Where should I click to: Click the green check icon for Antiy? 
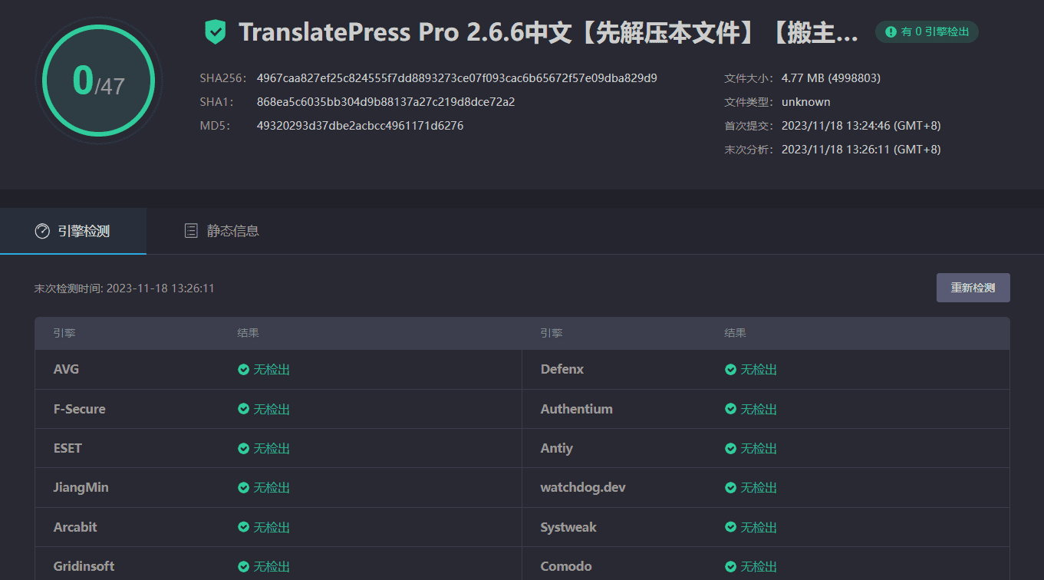click(x=730, y=448)
